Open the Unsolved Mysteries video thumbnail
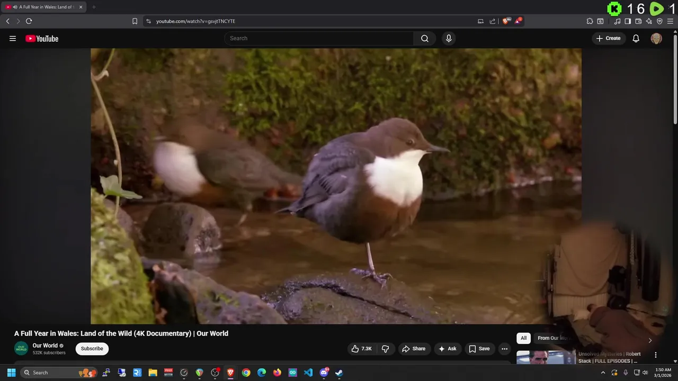The image size is (678, 381). click(546, 358)
